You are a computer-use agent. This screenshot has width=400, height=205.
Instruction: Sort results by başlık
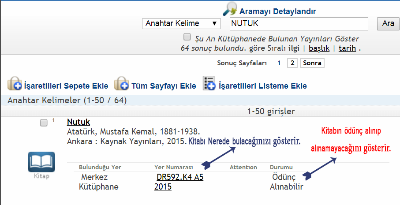tap(319, 48)
